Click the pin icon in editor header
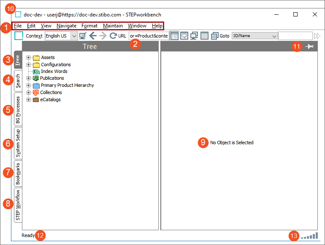The width and height of the screenshot is (325, 245). pos(309,46)
